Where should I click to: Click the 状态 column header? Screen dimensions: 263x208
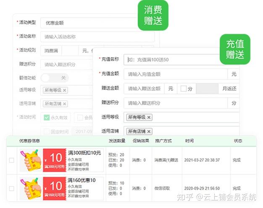point(238,140)
